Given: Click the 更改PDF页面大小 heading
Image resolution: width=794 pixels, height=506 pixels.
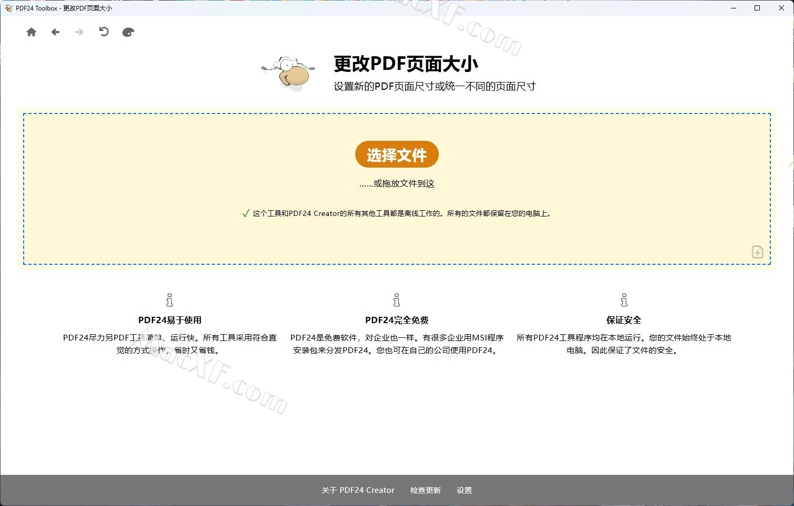Looking at the screenshot, I should [x=406, y=64].
